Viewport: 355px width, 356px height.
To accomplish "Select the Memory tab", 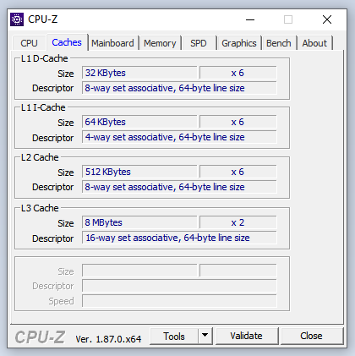I will tap(160, 43).
